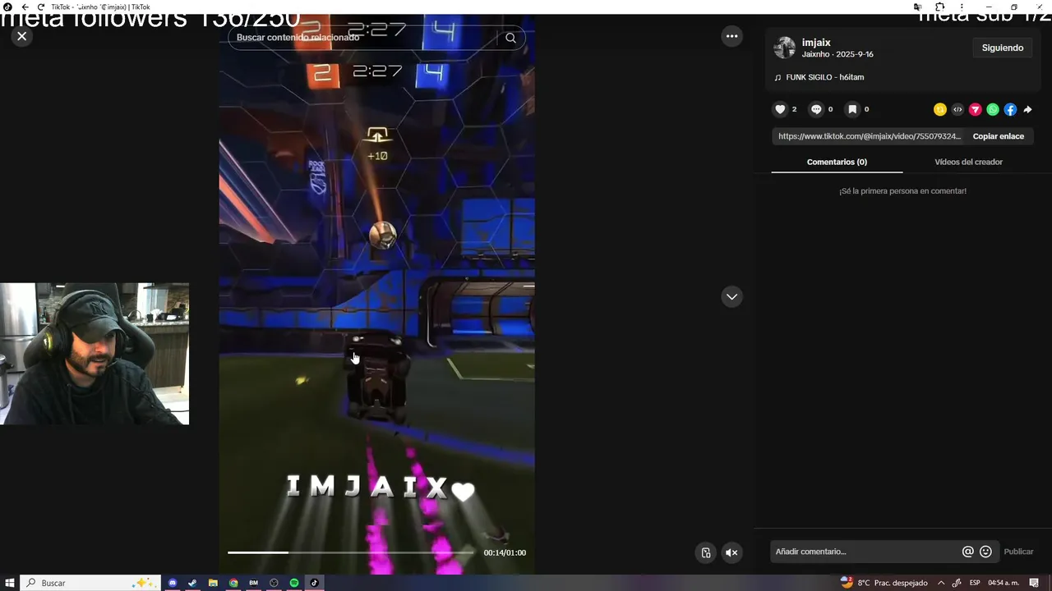Open the Windows notification center icon
1052x591 pixels.
click(1034, 583)
